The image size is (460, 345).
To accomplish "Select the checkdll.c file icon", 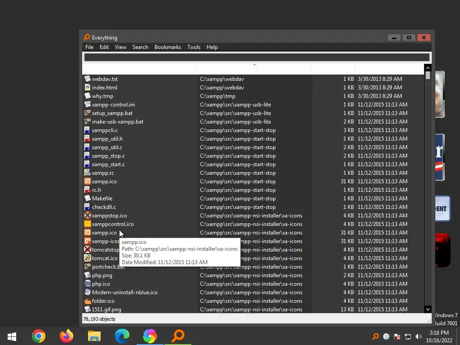I will (88, 207).
